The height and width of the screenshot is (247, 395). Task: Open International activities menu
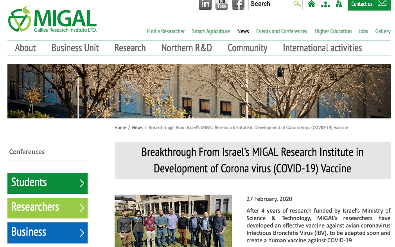click(322, 48)
